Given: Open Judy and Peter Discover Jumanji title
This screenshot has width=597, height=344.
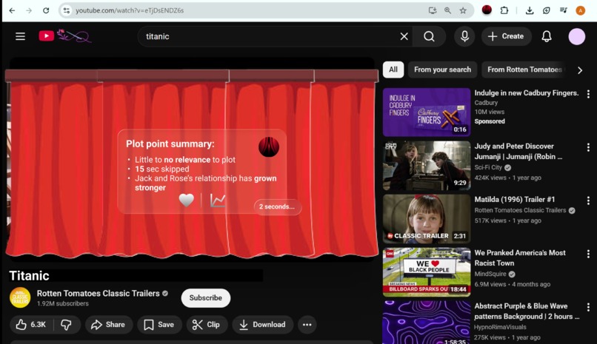Looking at the screenshot, I should click(518, 151).
